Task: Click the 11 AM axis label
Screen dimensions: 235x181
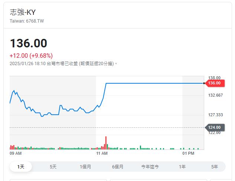Action: 102,153
